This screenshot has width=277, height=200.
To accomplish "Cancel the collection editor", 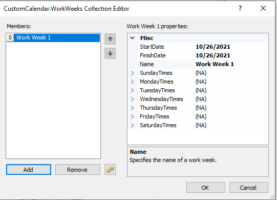I will [248, 187].
